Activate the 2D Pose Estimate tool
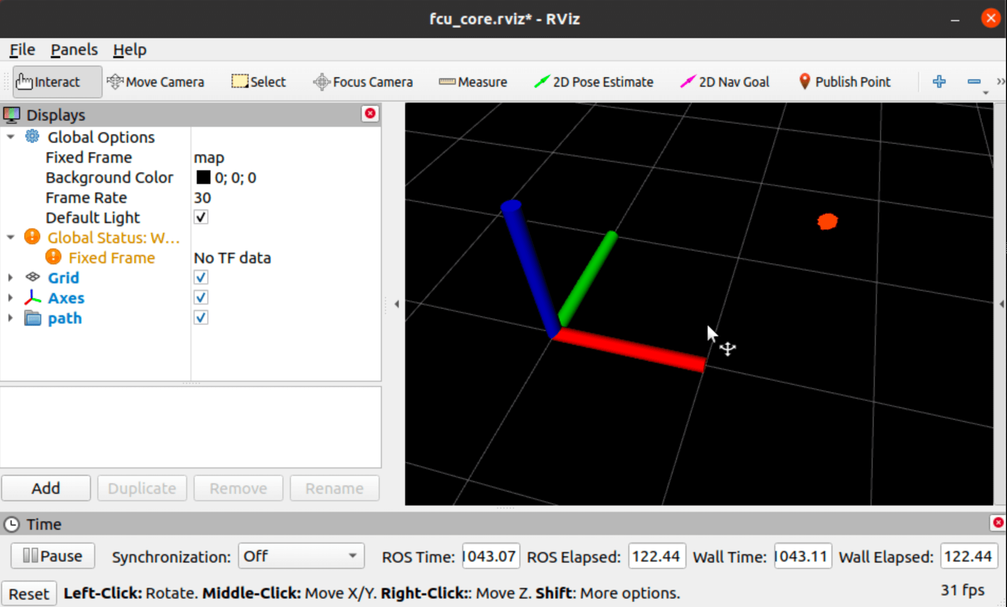This screenshot has height=607, width=1007. tap(593, 82)
